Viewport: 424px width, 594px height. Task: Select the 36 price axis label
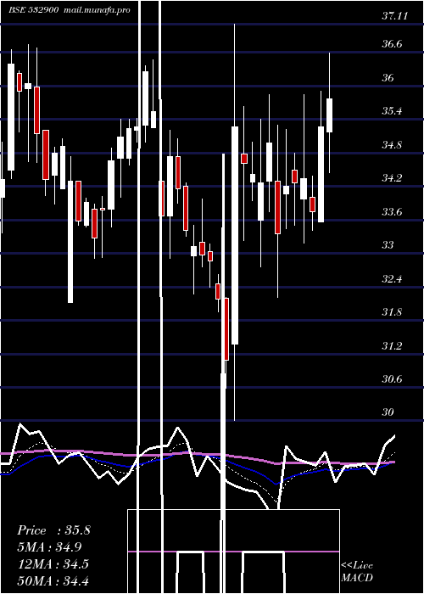[388, 78]
